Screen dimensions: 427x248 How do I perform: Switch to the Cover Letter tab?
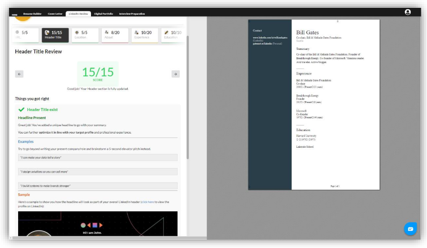55,14
